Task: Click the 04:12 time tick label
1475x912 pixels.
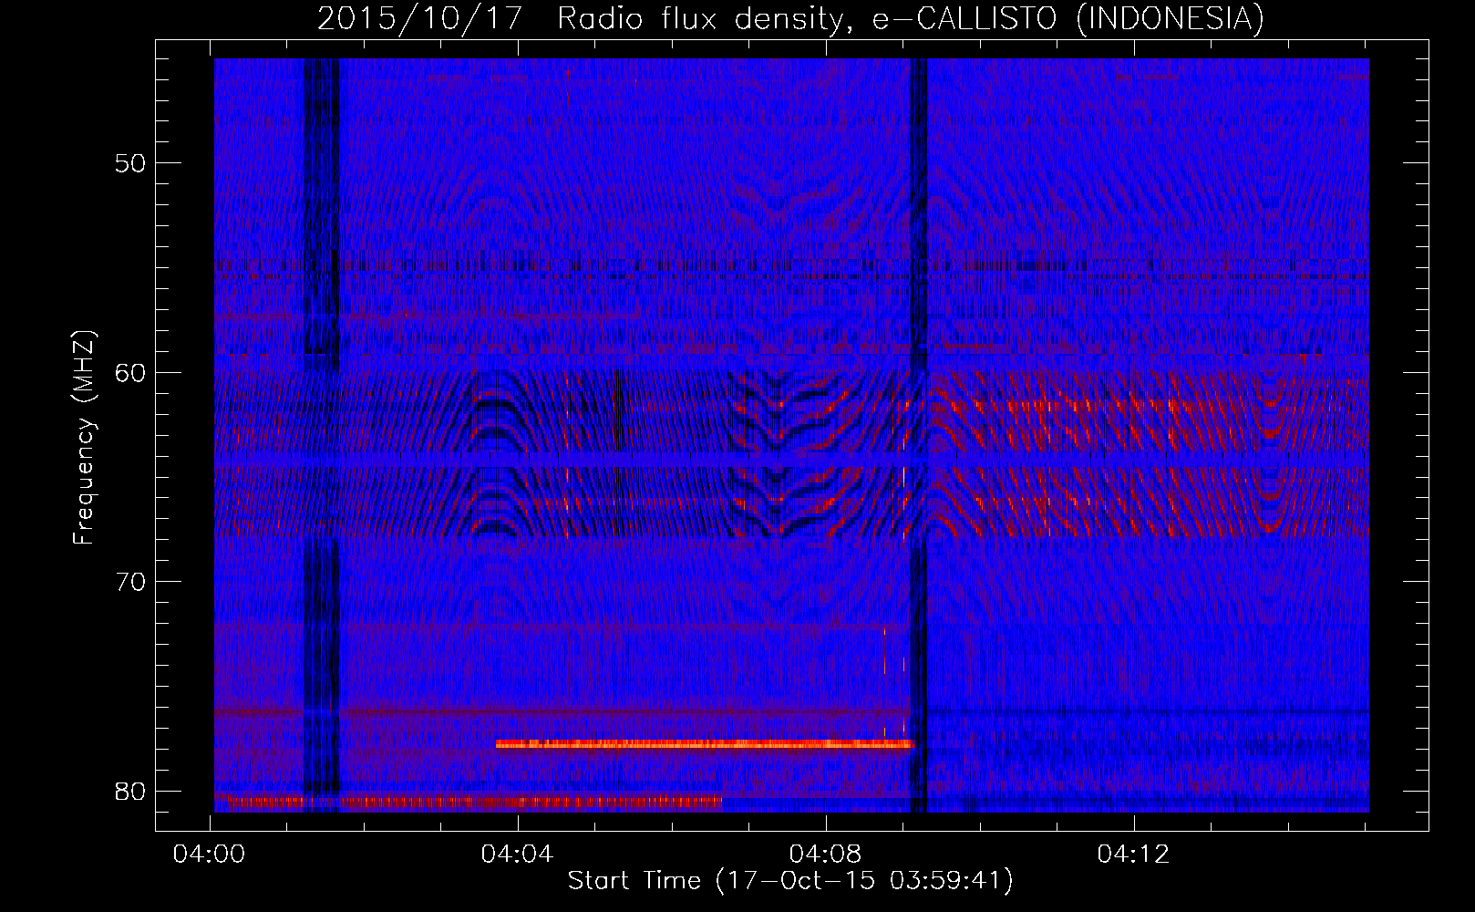Action: 1134,855
